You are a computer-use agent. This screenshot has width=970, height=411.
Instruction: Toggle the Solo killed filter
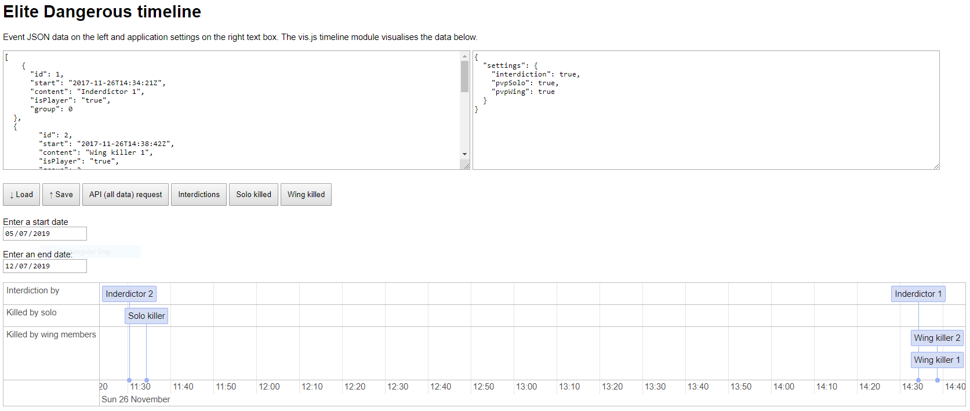[253, 195]
